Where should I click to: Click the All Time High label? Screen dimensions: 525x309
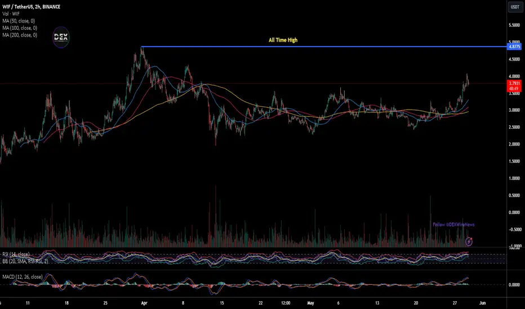point(283,40)
